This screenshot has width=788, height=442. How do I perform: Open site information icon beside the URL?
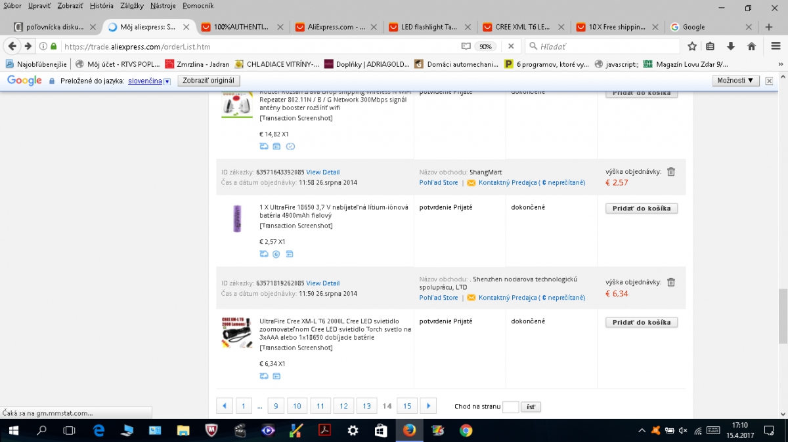pos(43,47)
